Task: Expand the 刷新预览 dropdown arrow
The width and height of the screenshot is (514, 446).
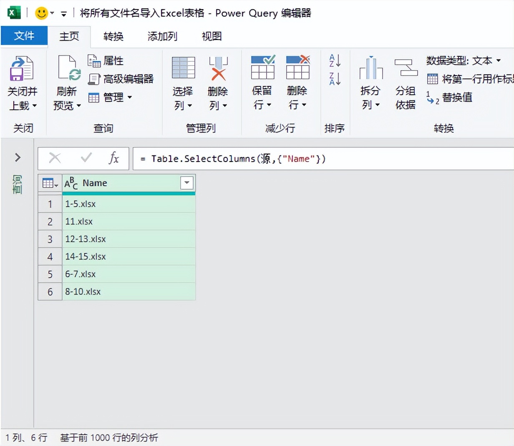Action: [78, 106]
